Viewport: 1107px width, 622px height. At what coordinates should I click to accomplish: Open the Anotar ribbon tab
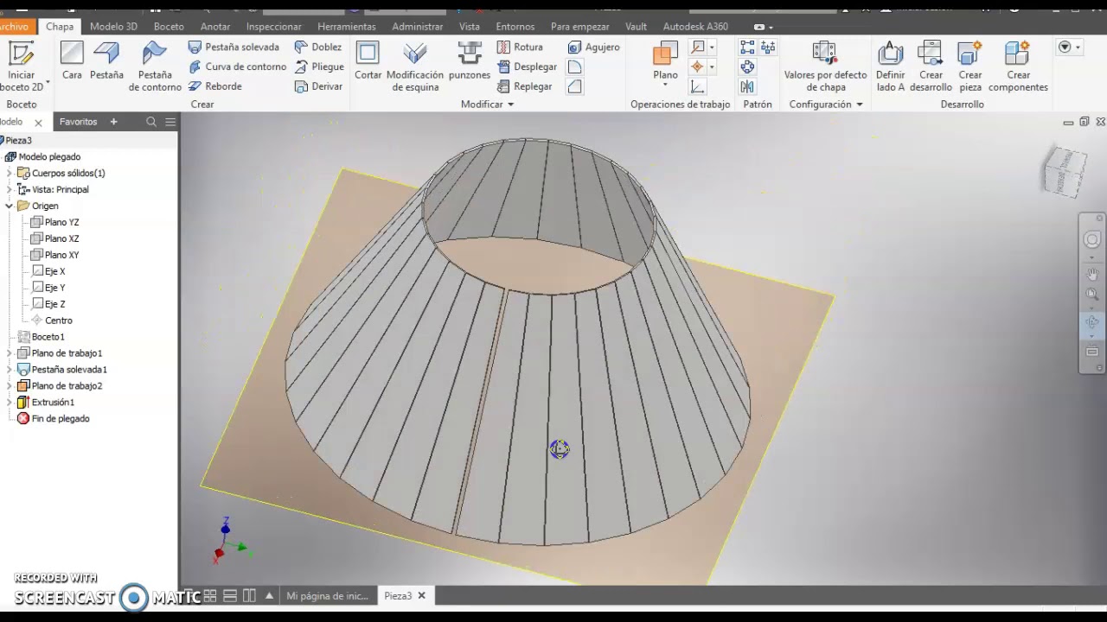pos(215,27)
